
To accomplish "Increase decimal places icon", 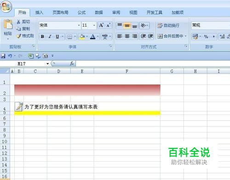I will click(x=222, y=37).
